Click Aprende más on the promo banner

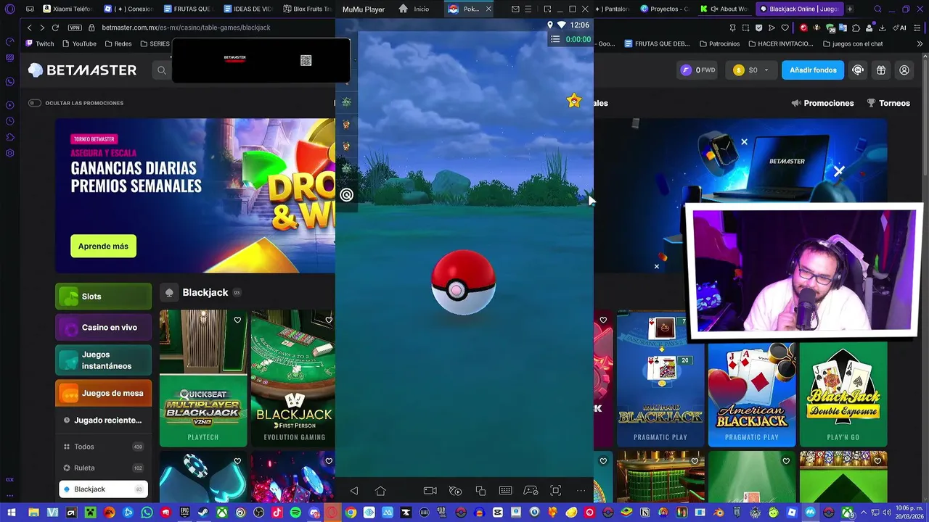click(x=103, y=246)
